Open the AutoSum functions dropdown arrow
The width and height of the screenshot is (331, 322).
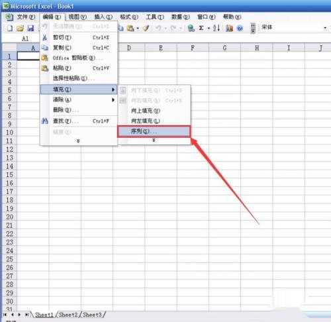point(209,28)
